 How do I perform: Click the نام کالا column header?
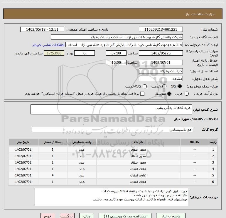138,142
